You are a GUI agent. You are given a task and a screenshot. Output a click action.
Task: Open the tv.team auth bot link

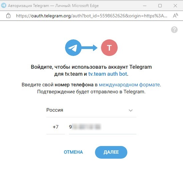coord(108,74)
